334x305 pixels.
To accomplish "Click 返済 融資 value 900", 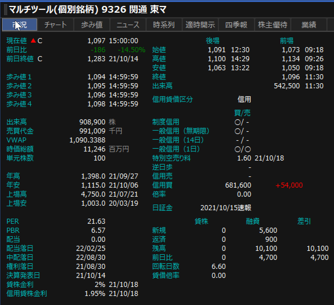I will [x=271, y=240].
